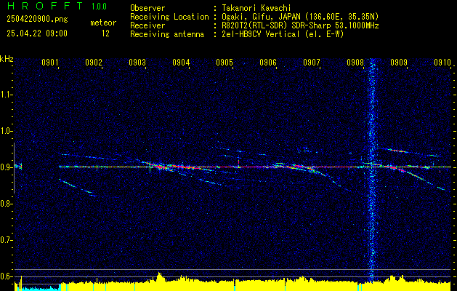
Task: Click the 1.0 kHz frequency label
Action: [x=6, y=131]
